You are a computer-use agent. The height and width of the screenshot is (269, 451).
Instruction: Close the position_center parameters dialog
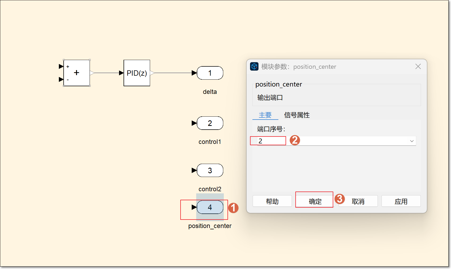point(418,66)
